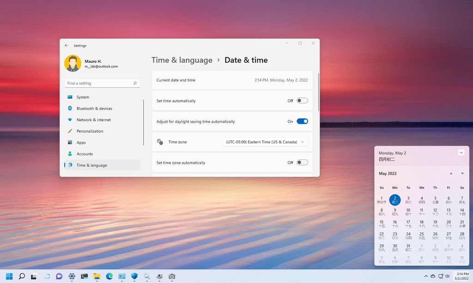Go to next month in the calendar
The width and height of the screenshot is (473, 283).
pyautogui.click(x=462, y=173)
